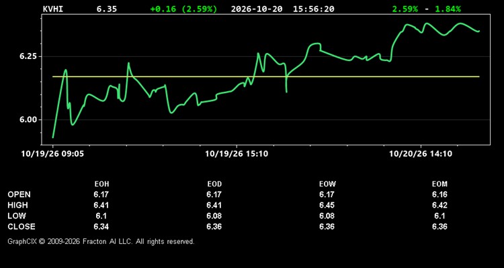Select EOD open value 6.17
Viewport: 504px width, 268px height.
coord(214,194)
